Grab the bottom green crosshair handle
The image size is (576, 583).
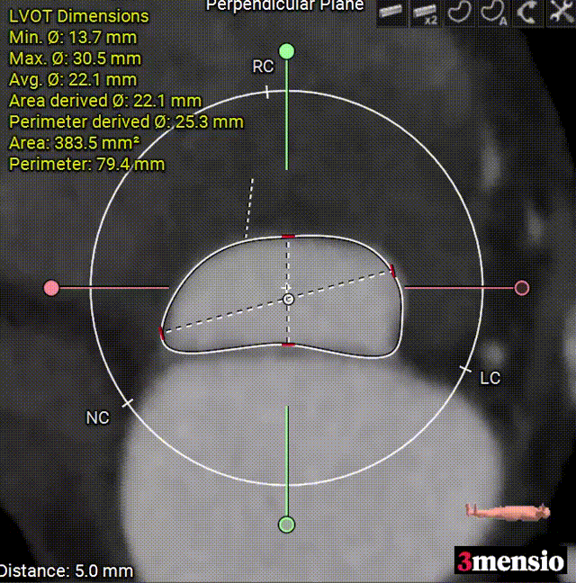click(x=287, y=524)
